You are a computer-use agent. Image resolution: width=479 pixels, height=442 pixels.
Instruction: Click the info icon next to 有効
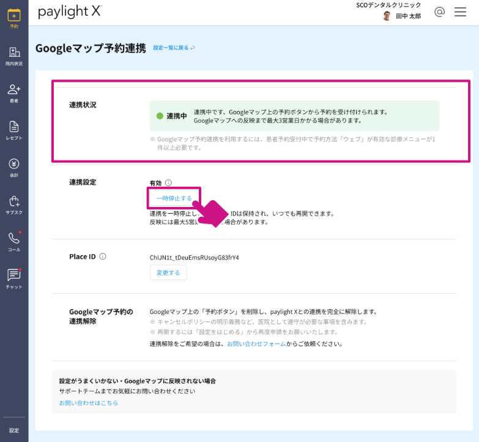(168, 183)
